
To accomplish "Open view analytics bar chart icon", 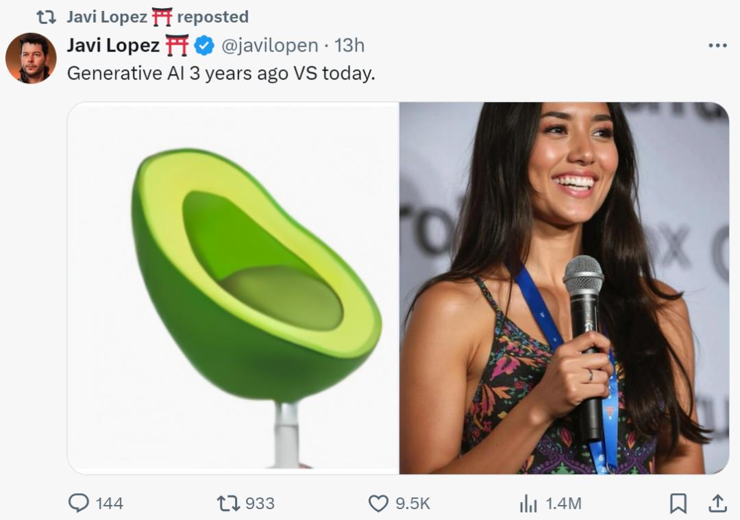I will (x=528, y=504).
